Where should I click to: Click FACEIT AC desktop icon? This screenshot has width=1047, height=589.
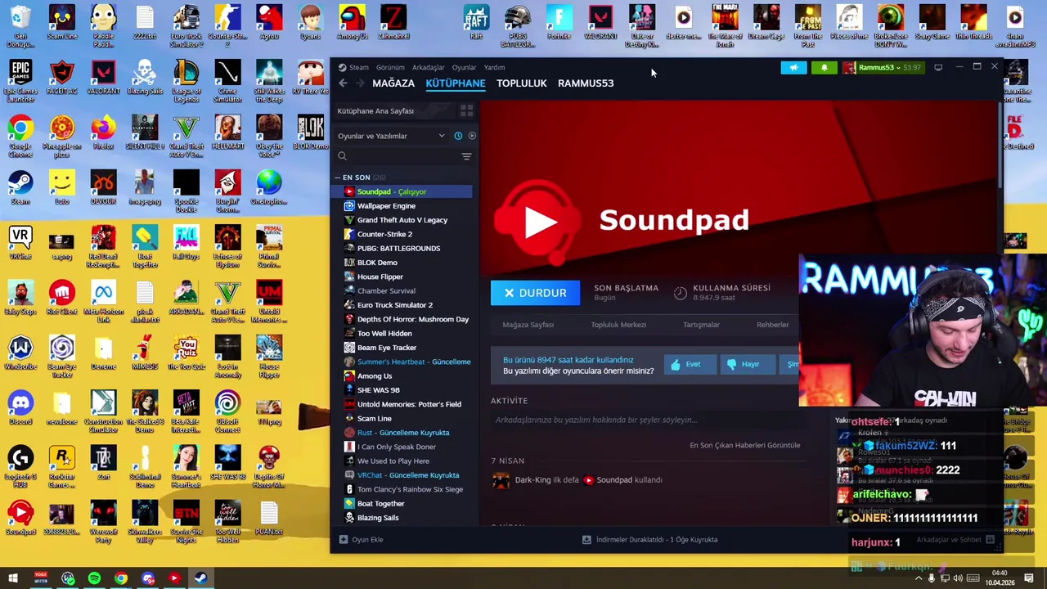coord(62,78)
